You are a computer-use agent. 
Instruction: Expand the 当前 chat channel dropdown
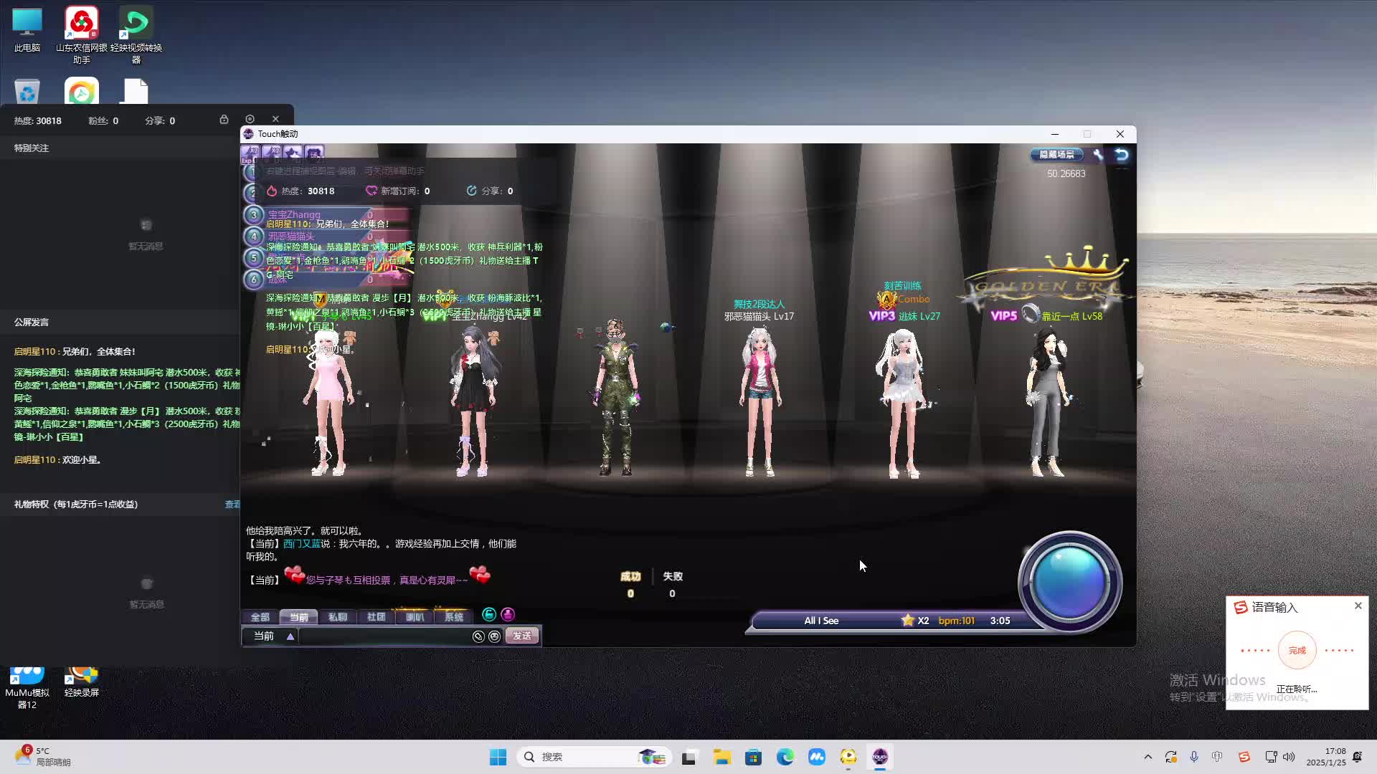click(x=290, y=636)
